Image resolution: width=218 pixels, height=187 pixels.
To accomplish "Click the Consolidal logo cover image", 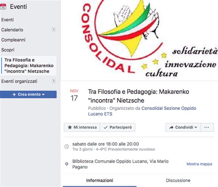I will click(x=139, y=40).
